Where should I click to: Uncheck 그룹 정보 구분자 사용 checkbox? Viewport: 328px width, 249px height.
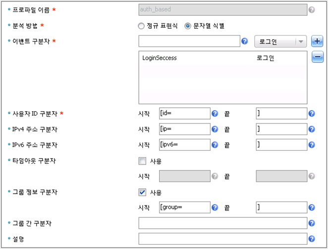pyautogui.click(x=142, y=192)
